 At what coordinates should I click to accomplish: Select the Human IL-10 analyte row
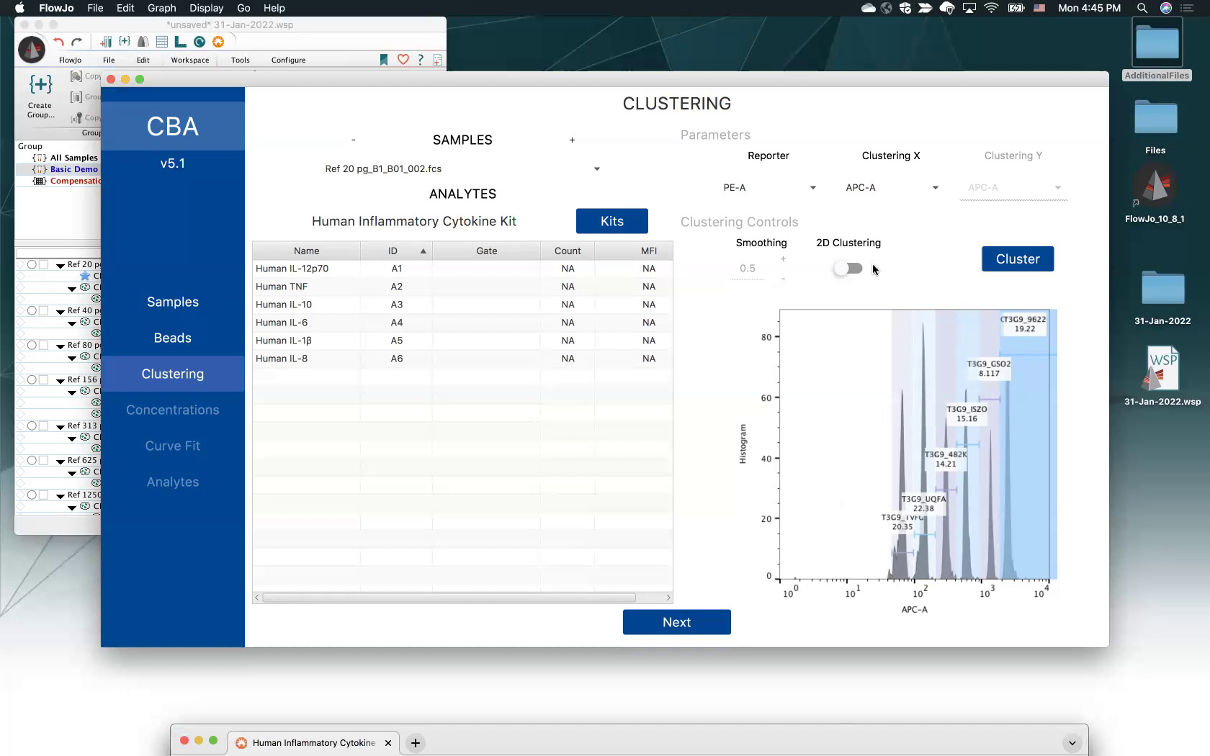tap(462, 305)
